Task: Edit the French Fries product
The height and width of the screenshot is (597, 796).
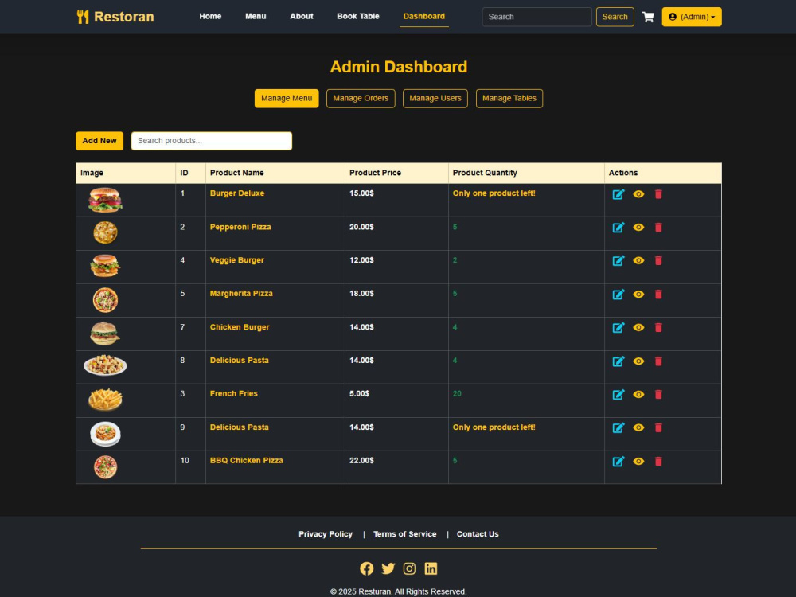Action: point(618,395)
